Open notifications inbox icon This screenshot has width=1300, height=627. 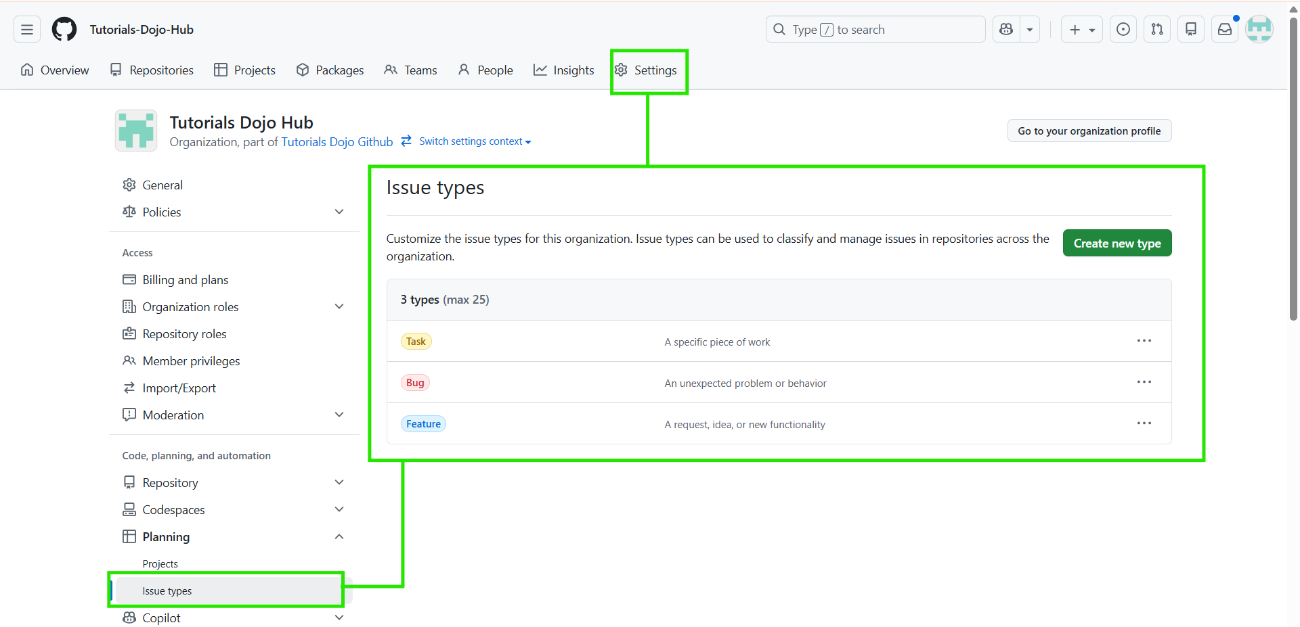(1225, 29)
